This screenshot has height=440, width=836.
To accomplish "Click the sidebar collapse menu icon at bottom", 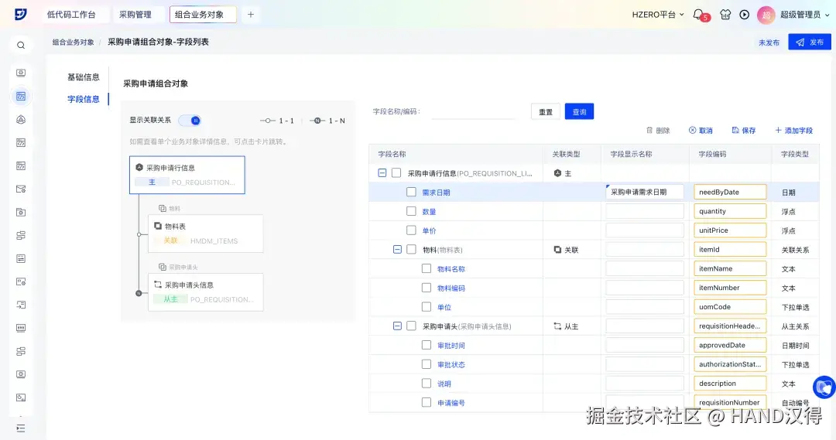I will (21, 428).
